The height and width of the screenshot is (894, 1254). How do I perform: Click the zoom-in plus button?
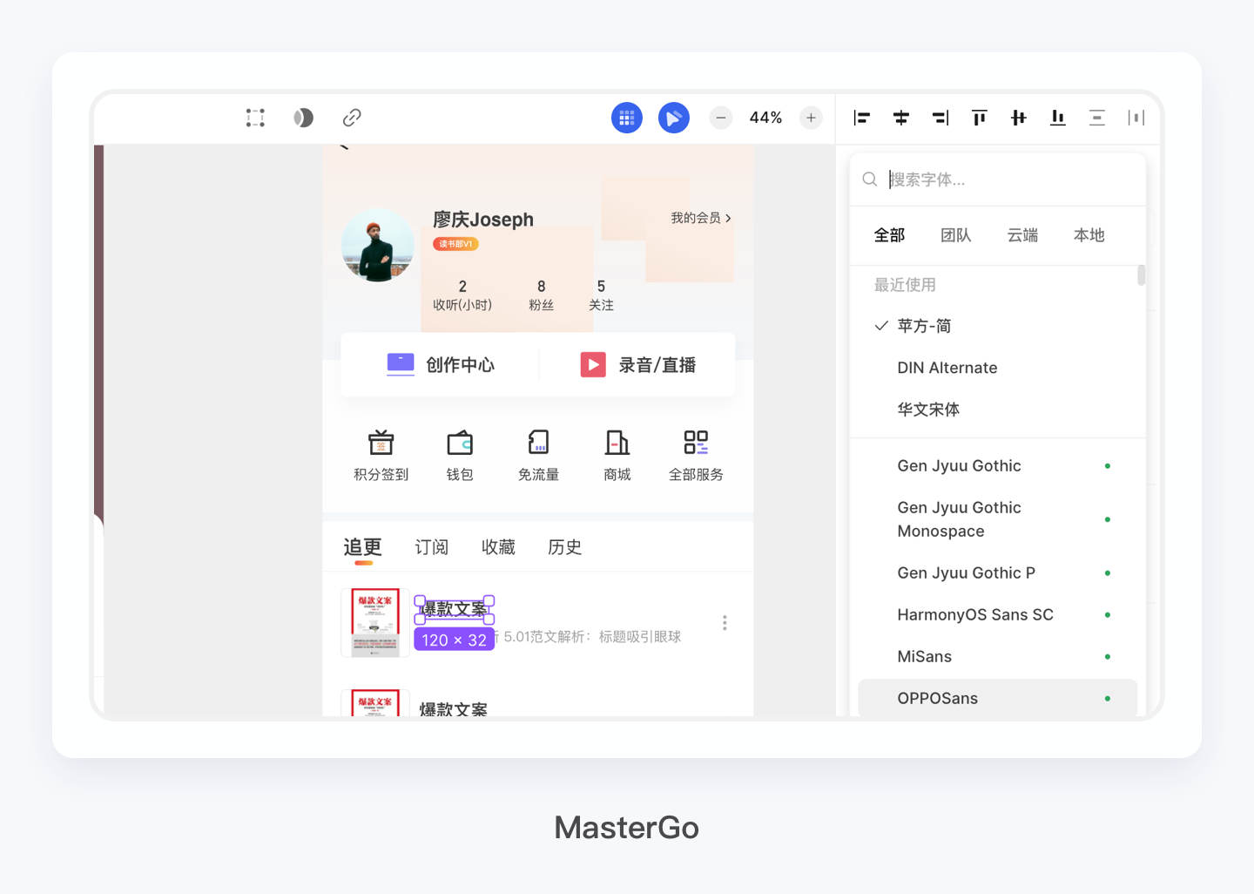click(811, 118)
